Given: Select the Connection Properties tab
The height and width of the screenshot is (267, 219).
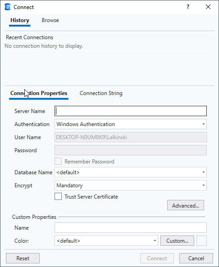Looking at the screenshot, I should (x=39, y=93).
